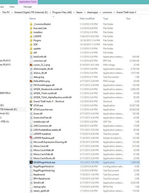Select the Mono.Cecil.dll file icon
The image size is (149, 193).
tap(31, 146)
